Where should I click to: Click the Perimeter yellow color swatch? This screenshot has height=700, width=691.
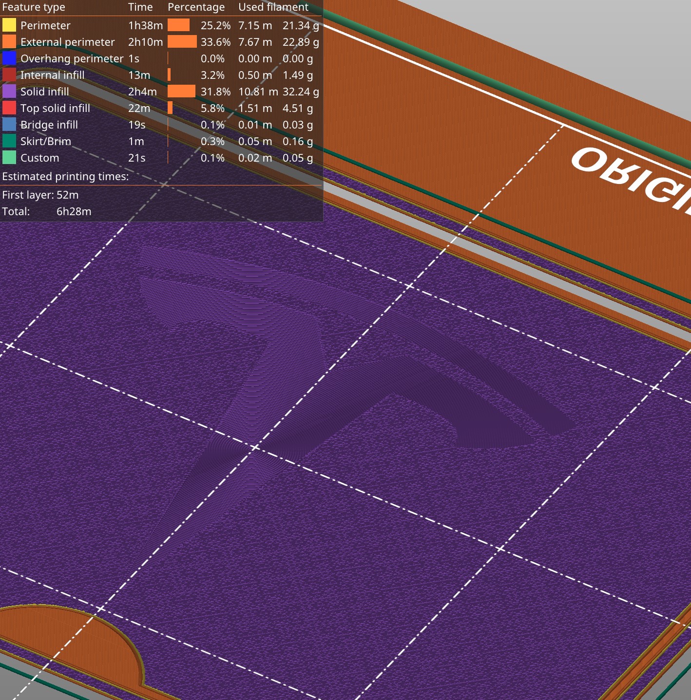(x=9, y=25)
